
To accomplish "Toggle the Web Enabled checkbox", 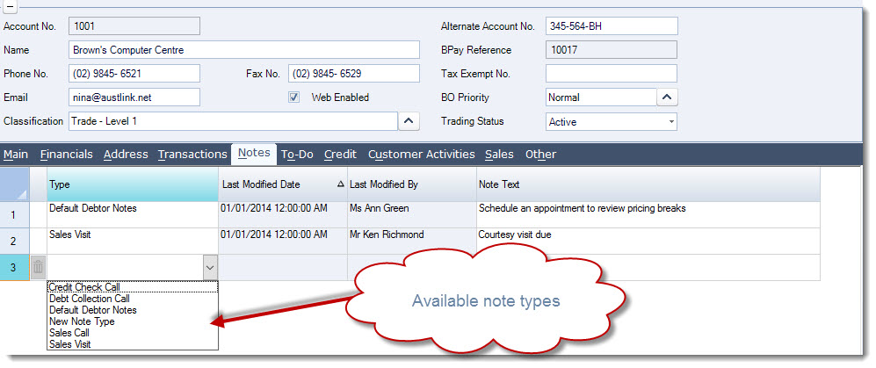I will 293,97.
